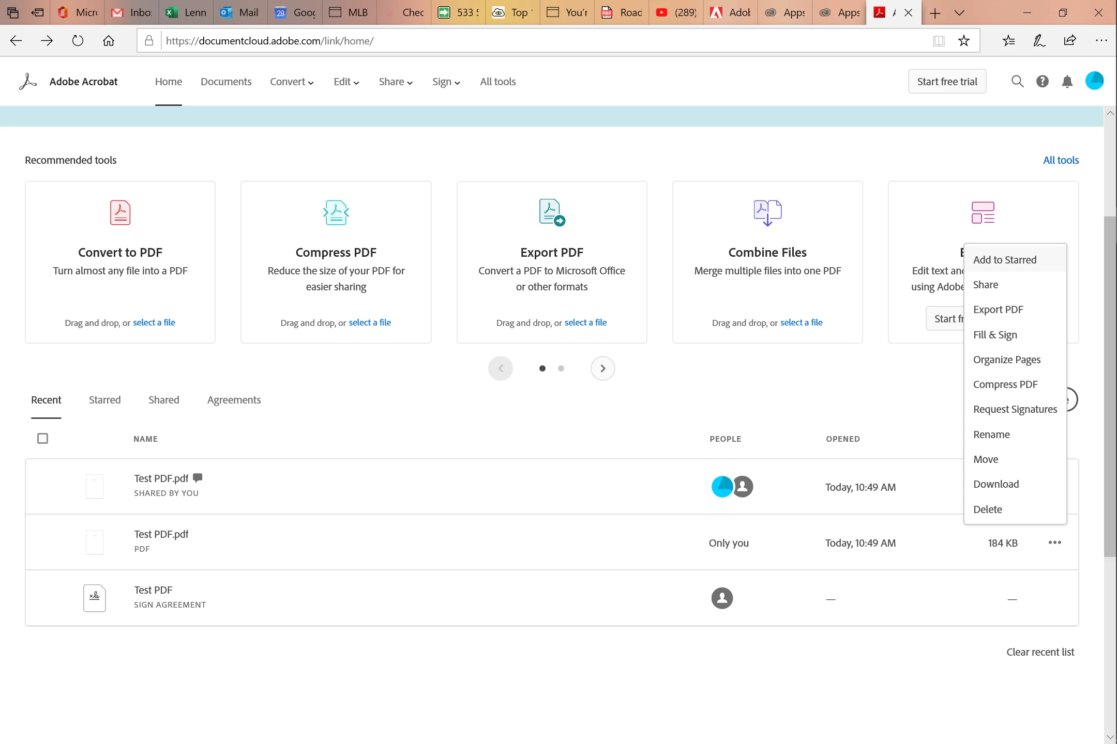This screenshot has height=744, width=1117.
Task: Expand the Convert dropdown menu
Action: pyautogui.click(x=292, y=82)
